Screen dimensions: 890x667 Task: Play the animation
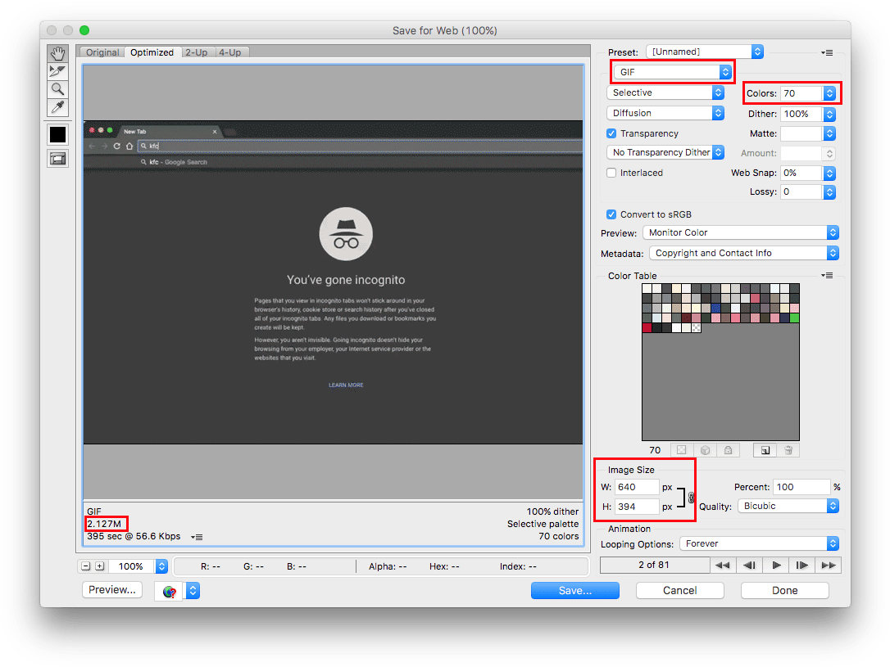776,565
